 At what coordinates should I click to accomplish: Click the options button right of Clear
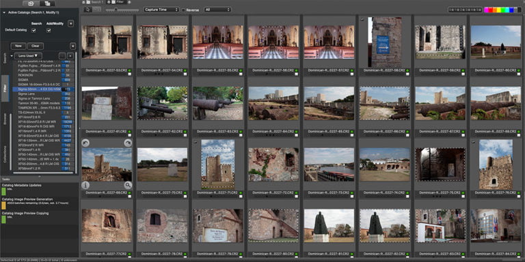[73, 46]
